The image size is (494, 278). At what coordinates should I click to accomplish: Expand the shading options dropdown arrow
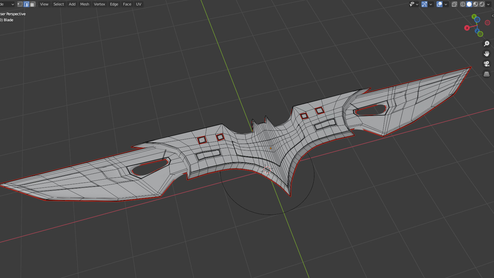pyautogui.click(x=488, y=4)
